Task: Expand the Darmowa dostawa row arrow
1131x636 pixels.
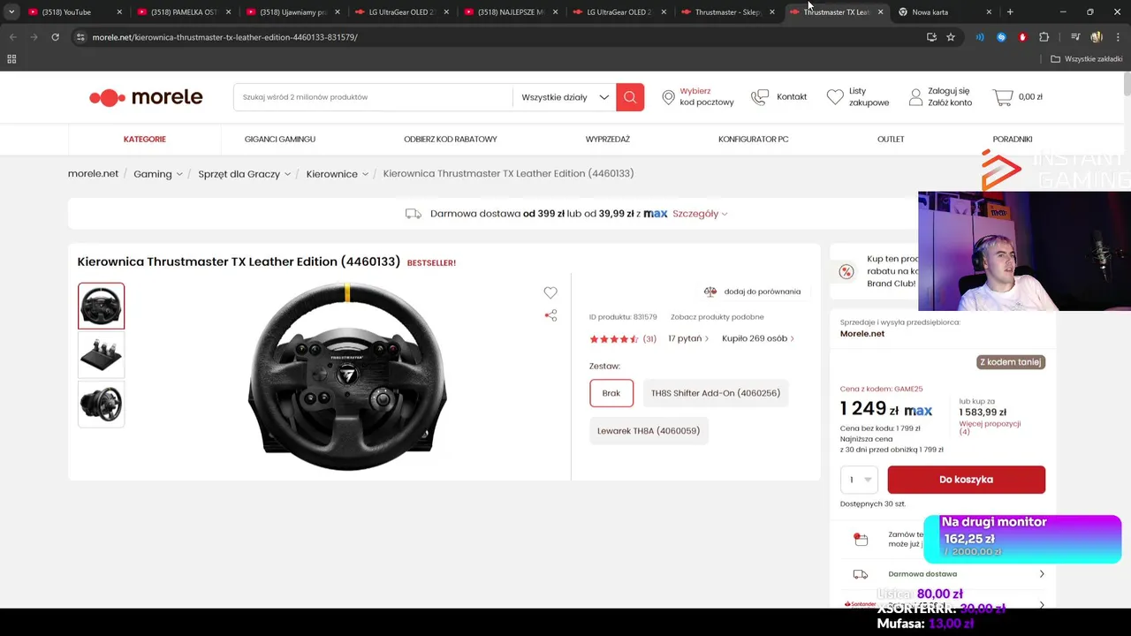Action: pos(1042,574)
